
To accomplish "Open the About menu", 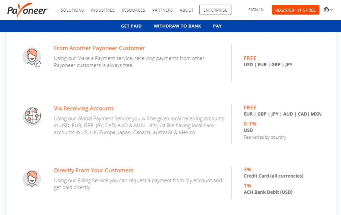I will click(187, 10).
